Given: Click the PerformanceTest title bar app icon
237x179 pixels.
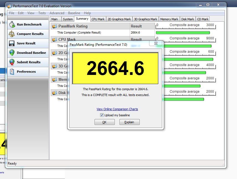Looking at the screenshot, I should pos(9,6).
